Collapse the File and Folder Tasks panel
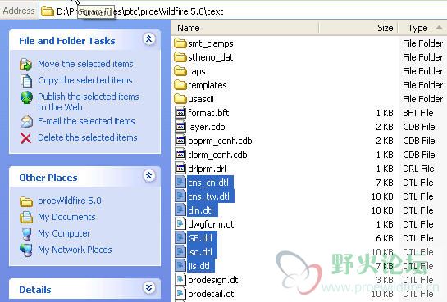 pyautogui.click(x=148, y=39)
